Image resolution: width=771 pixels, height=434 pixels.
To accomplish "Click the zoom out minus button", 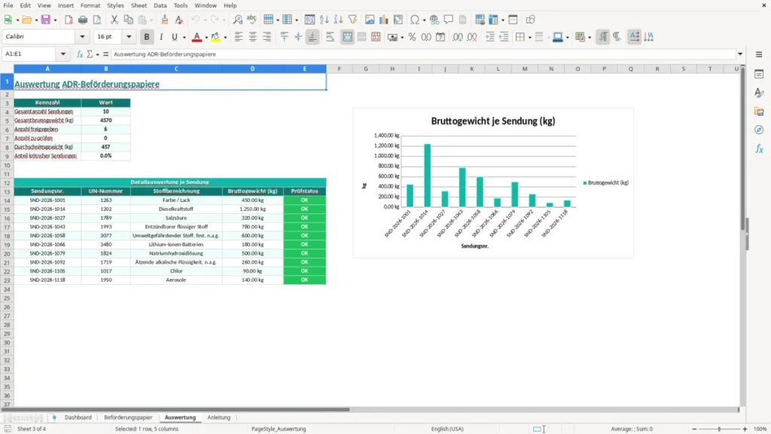I will [x=694, y=429].
